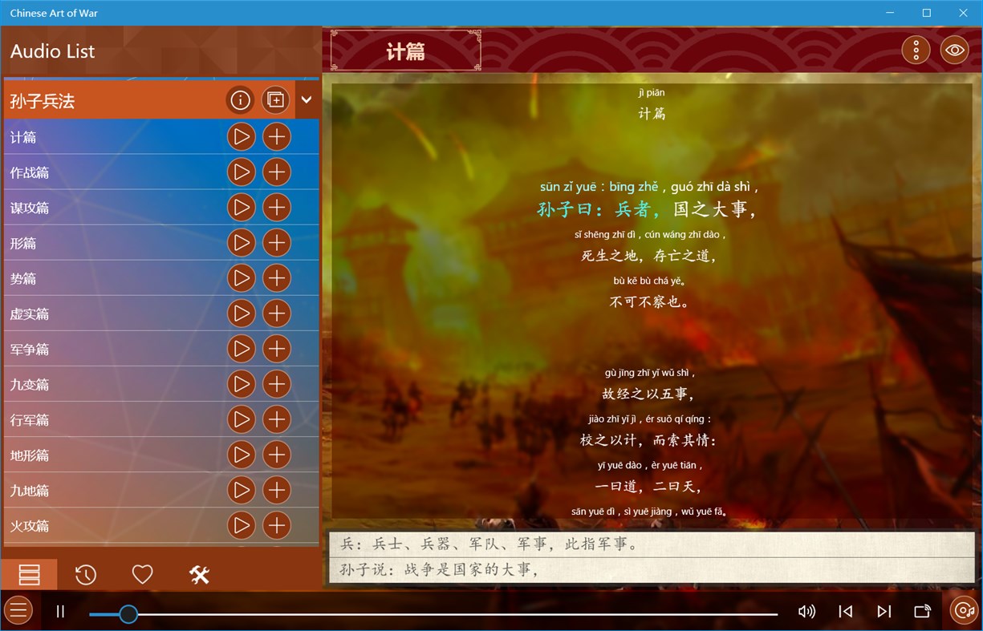Open the three-dot options menu
The image size is (983, 631).
[x=916, y=49]
